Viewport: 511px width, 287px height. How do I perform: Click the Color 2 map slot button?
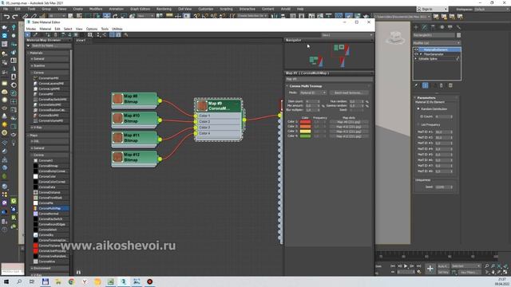[349, 127]
